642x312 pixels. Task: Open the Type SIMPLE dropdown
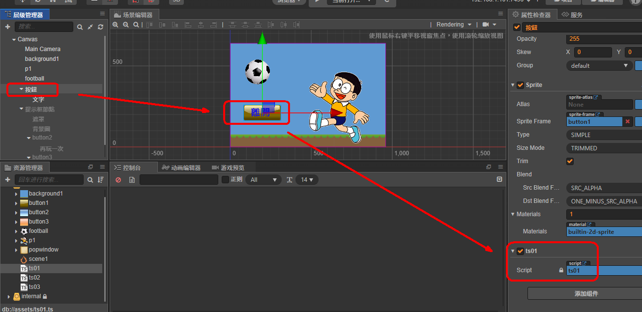604,135
